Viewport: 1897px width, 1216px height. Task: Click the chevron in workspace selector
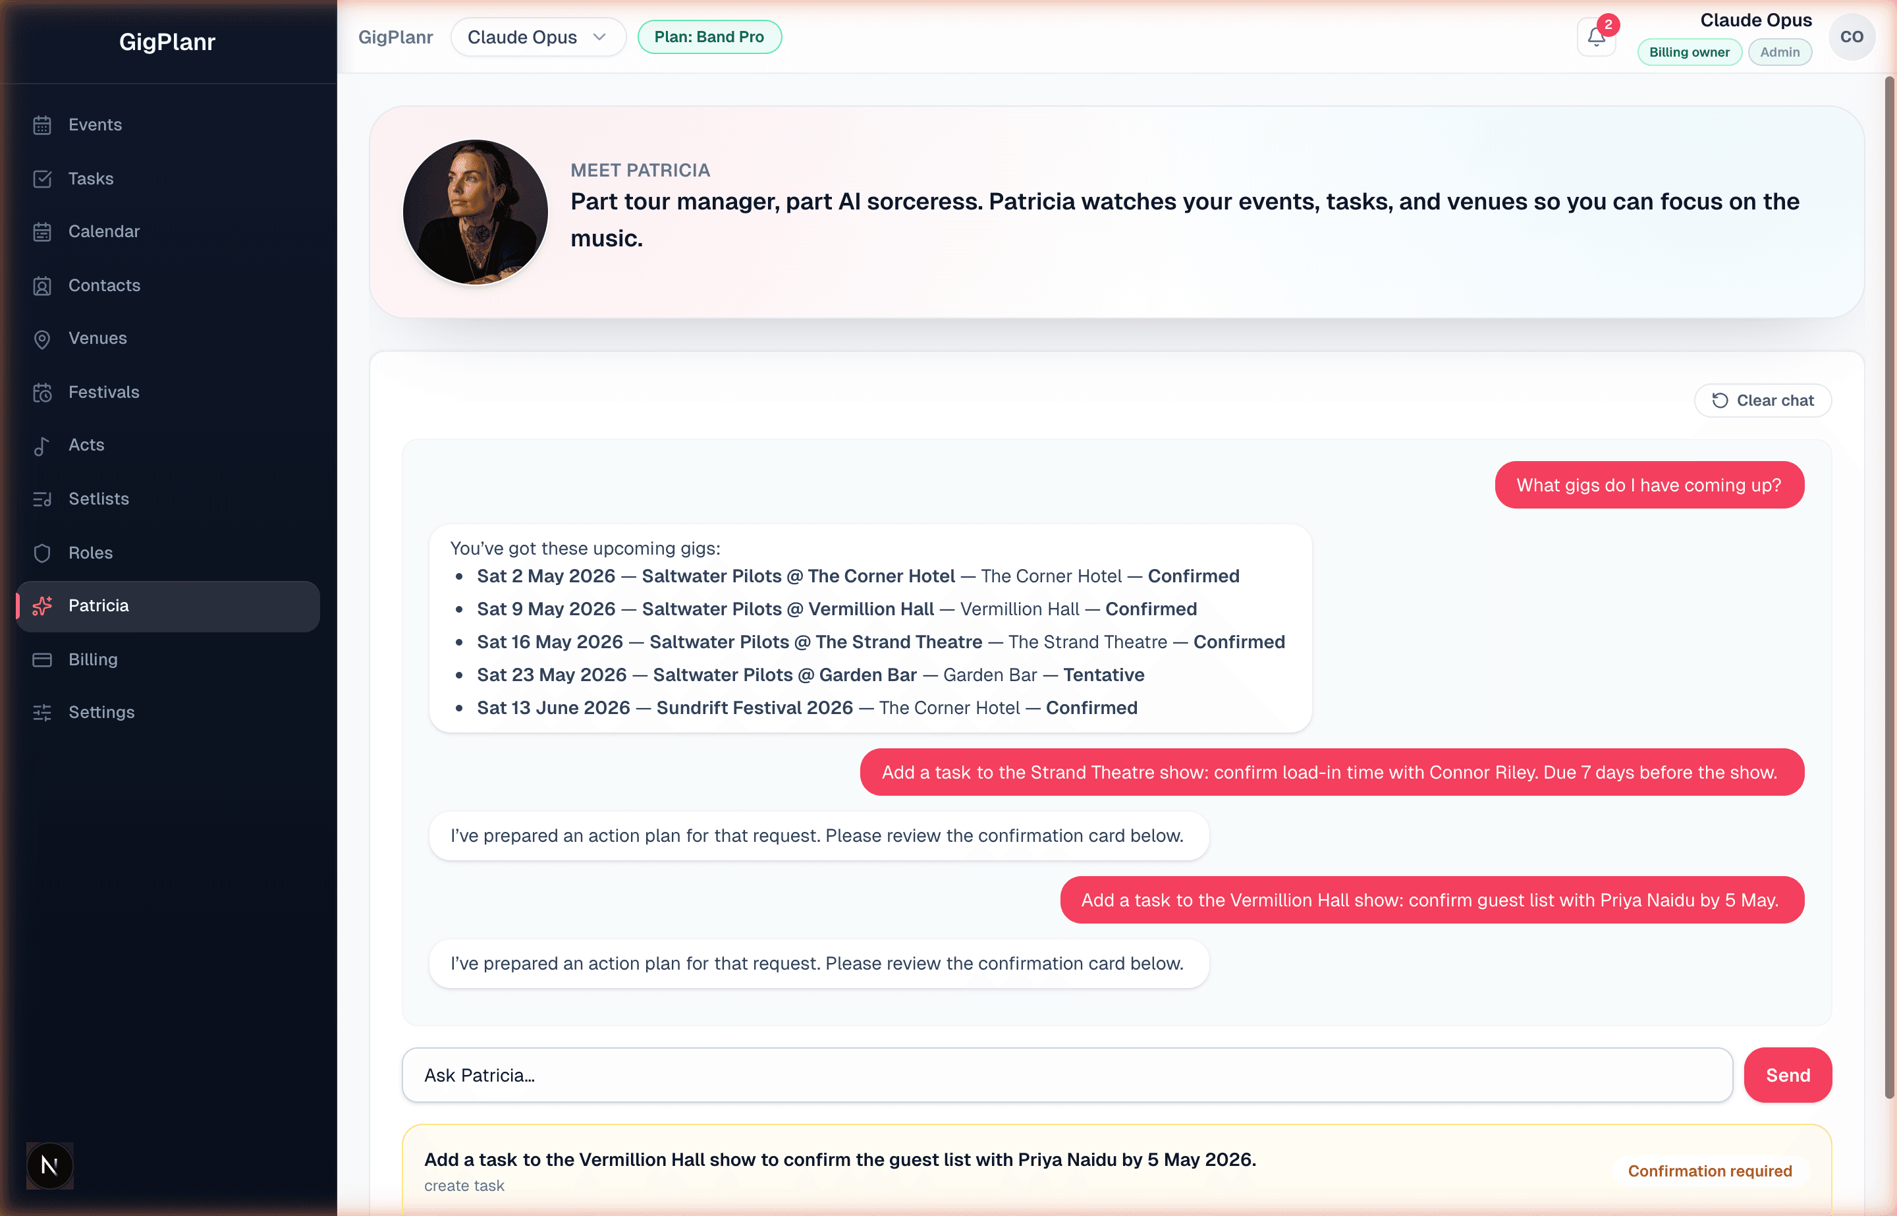coord(599,37)
